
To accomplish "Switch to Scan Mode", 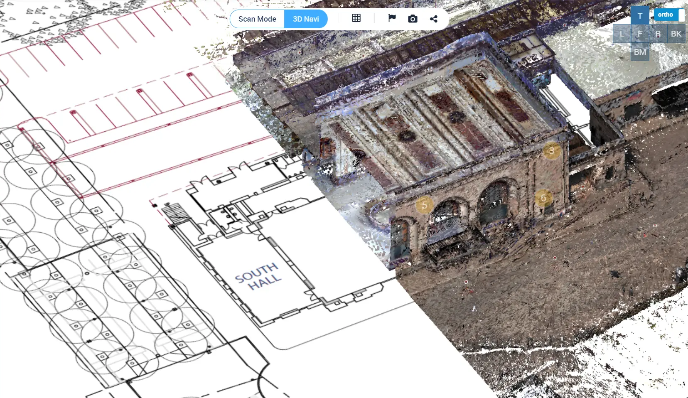I will (257, 19).
